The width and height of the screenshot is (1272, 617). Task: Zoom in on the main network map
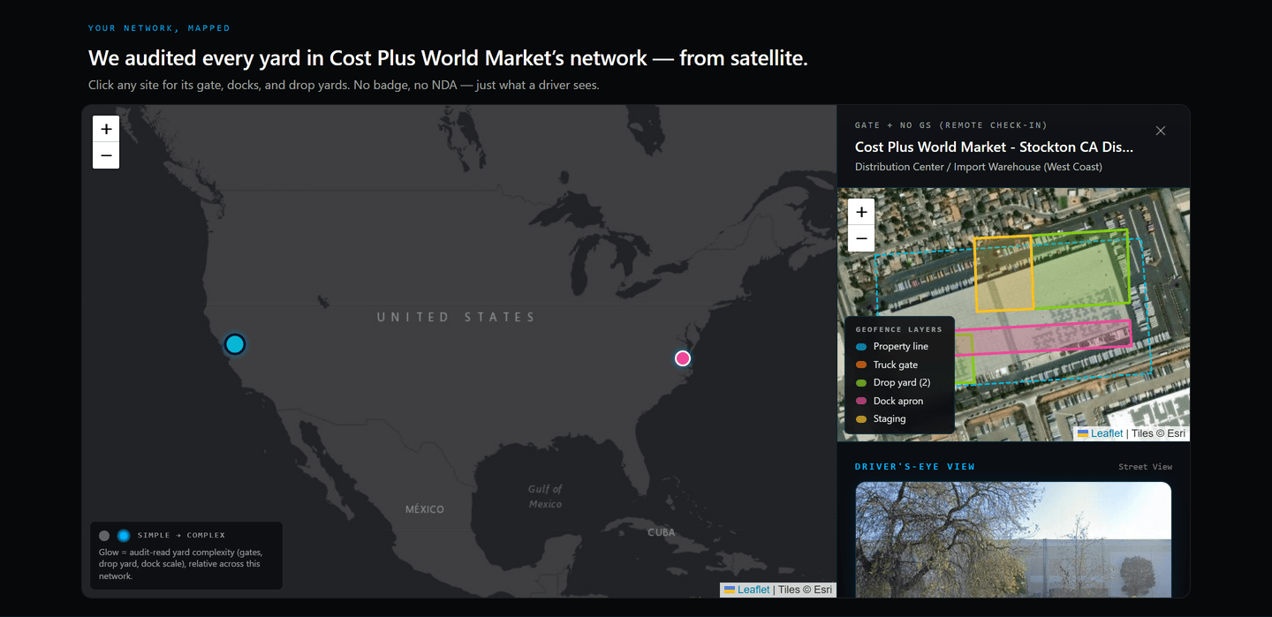[x=106, y=129]
